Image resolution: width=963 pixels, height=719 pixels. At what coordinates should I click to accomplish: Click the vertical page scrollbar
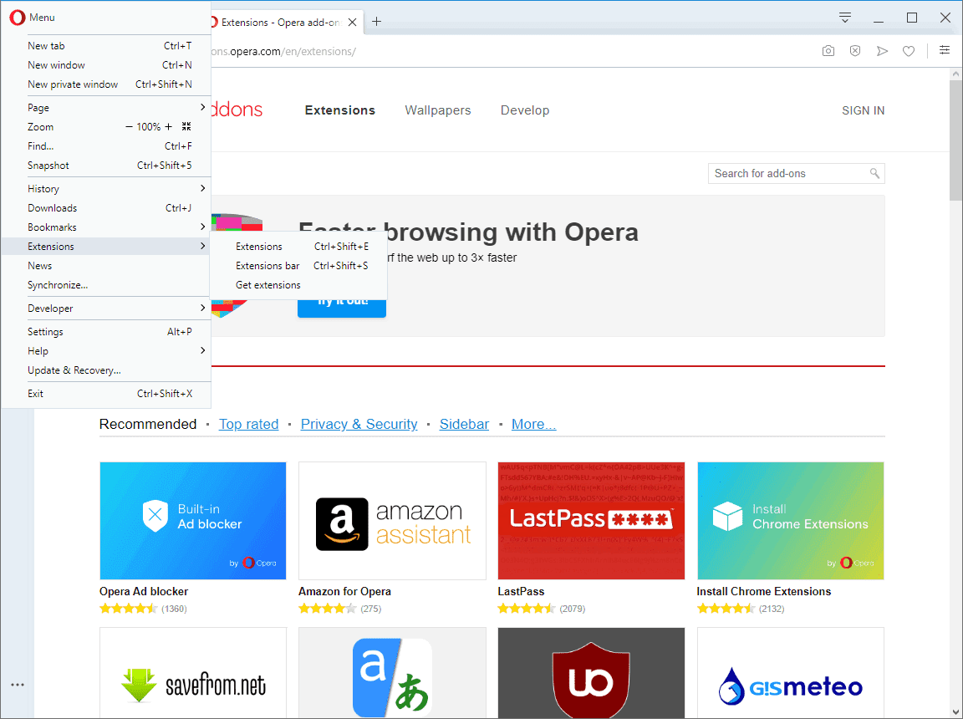click(x=955, y=140)
